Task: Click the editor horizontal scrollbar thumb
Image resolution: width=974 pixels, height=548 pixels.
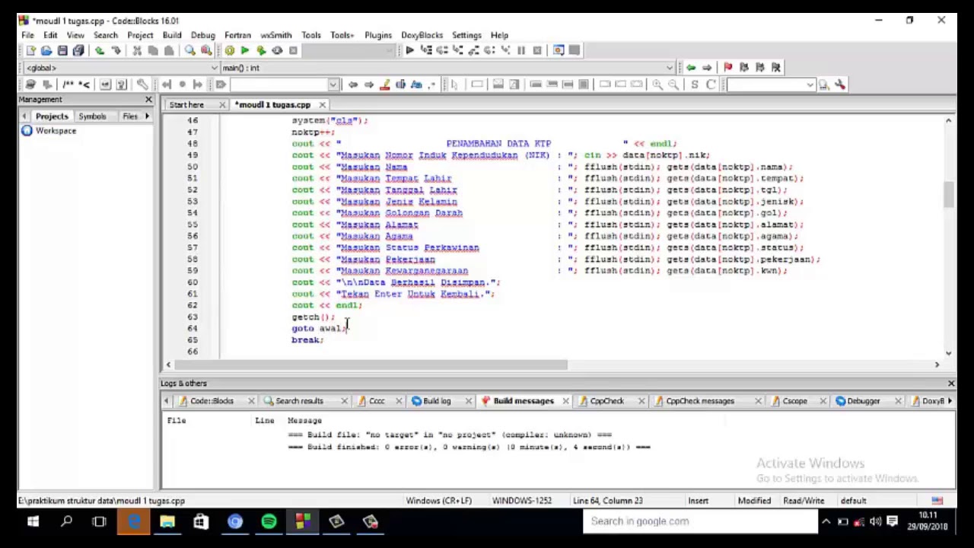Action: (x=372, y=365)
